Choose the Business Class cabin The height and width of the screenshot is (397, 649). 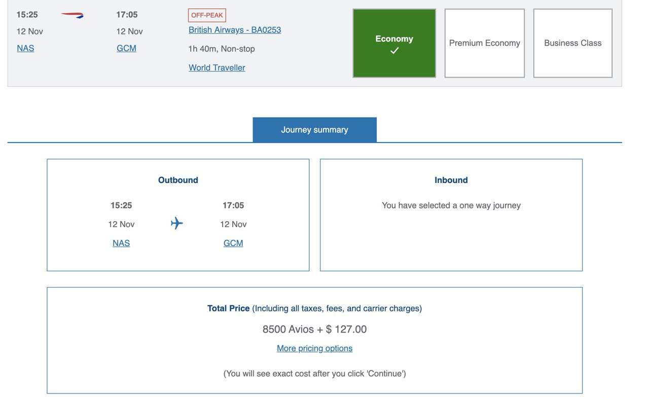pyautogui.click(x=573, y=43)
